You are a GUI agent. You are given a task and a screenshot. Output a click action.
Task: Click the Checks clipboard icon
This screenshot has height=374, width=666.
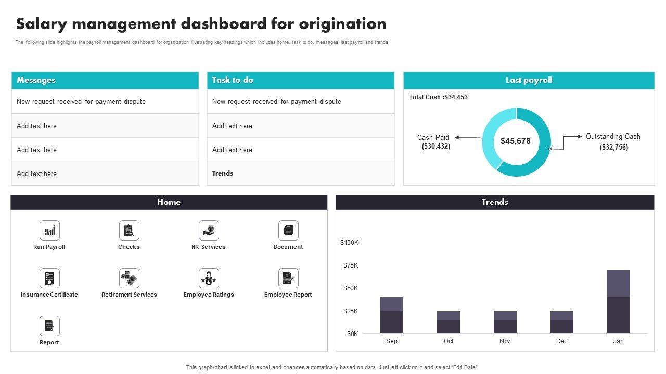(129, 230)
